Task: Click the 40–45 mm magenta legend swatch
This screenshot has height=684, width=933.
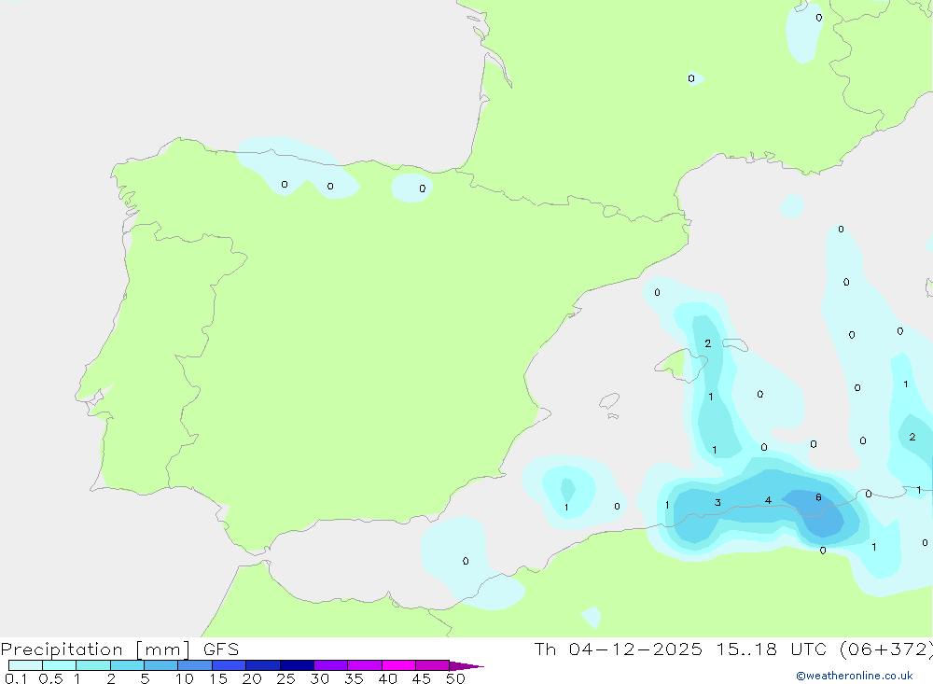Action: point(398,665)
